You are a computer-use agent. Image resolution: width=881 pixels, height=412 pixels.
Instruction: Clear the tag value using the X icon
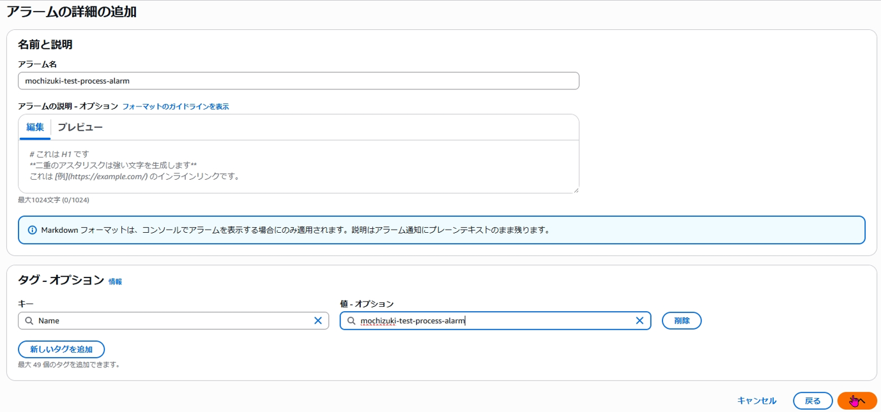coord(640,321)
